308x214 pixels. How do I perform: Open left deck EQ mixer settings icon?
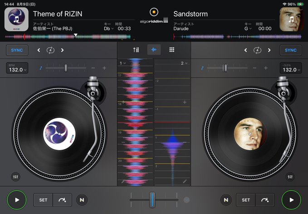tap(15, 177)
